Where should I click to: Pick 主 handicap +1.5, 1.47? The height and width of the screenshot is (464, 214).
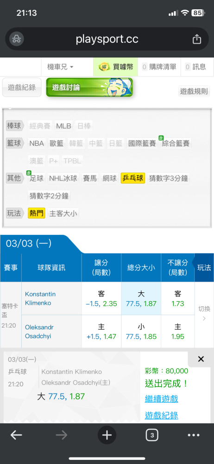(101, 331)
